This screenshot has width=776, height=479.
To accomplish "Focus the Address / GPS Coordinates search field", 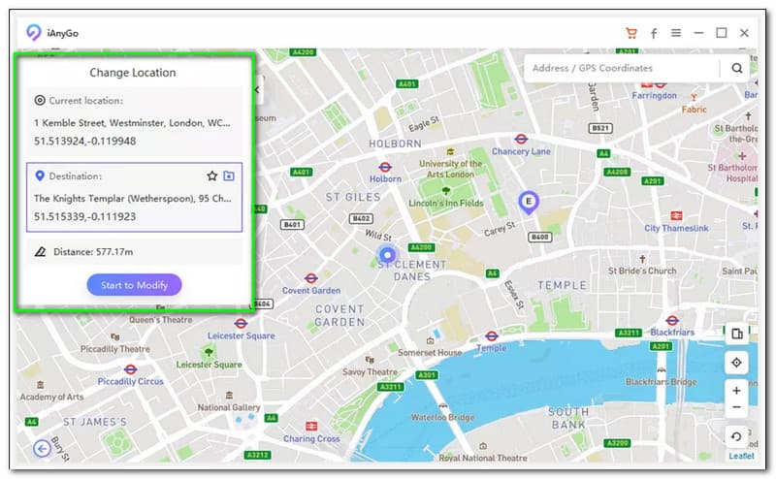I will (x=621, y=68).
